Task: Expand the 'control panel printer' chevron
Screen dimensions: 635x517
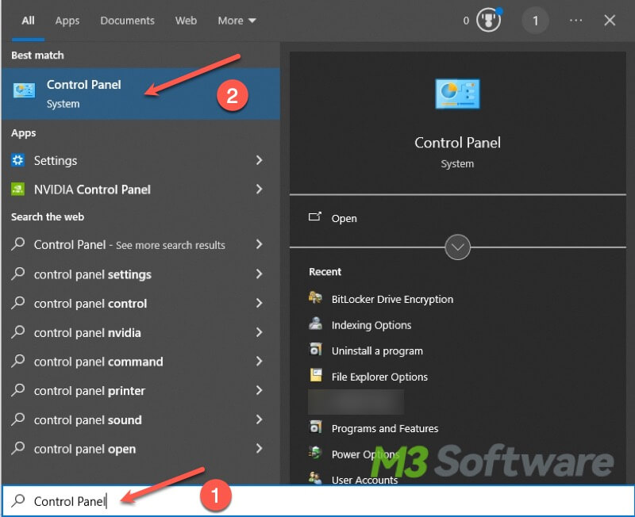Action: (260, 390)
